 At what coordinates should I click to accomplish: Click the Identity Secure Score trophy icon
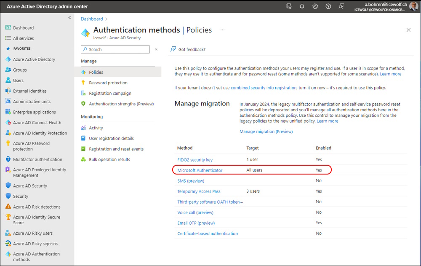[x=8, y=217]
